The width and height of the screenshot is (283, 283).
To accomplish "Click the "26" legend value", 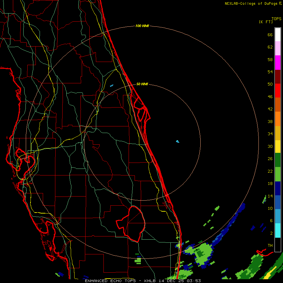I will pos(270,159).
